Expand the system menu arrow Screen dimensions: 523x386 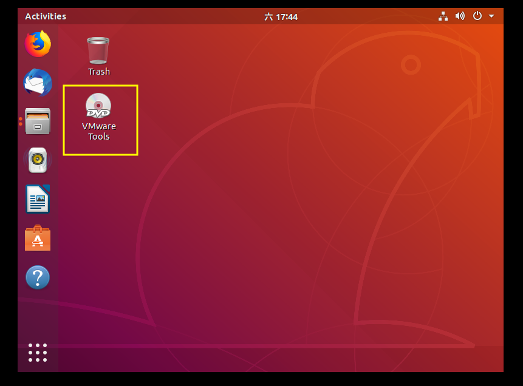pyautogui.click(x=491, y=16)
